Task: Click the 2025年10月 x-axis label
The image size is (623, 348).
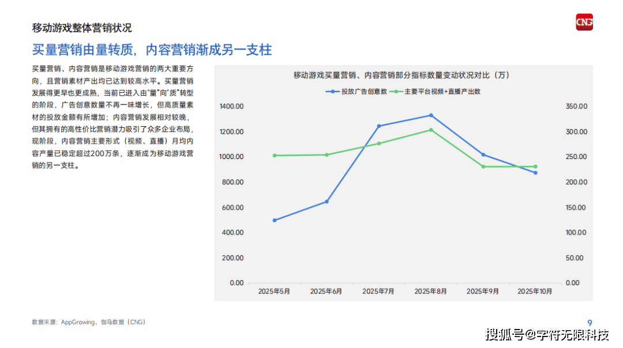Action: pyautogui.click(x=535, y=292)
